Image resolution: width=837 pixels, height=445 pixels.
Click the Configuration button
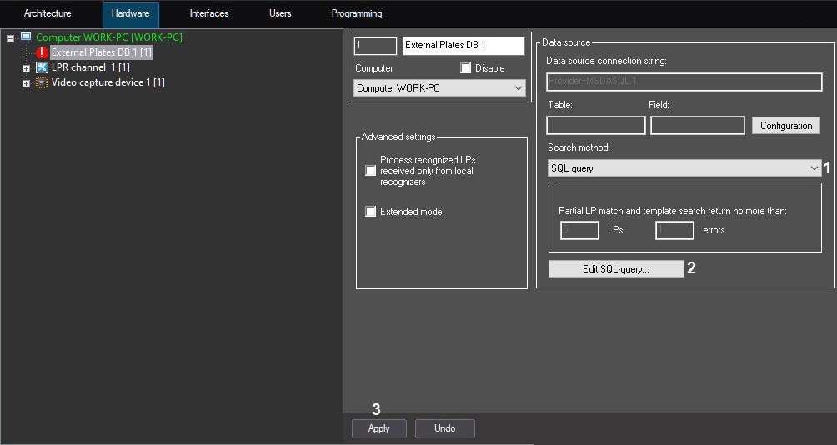(x=785, y=126)
